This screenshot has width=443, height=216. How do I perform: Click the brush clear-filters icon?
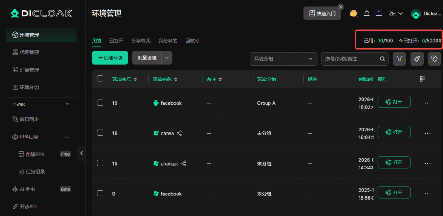tap(417, 59)
